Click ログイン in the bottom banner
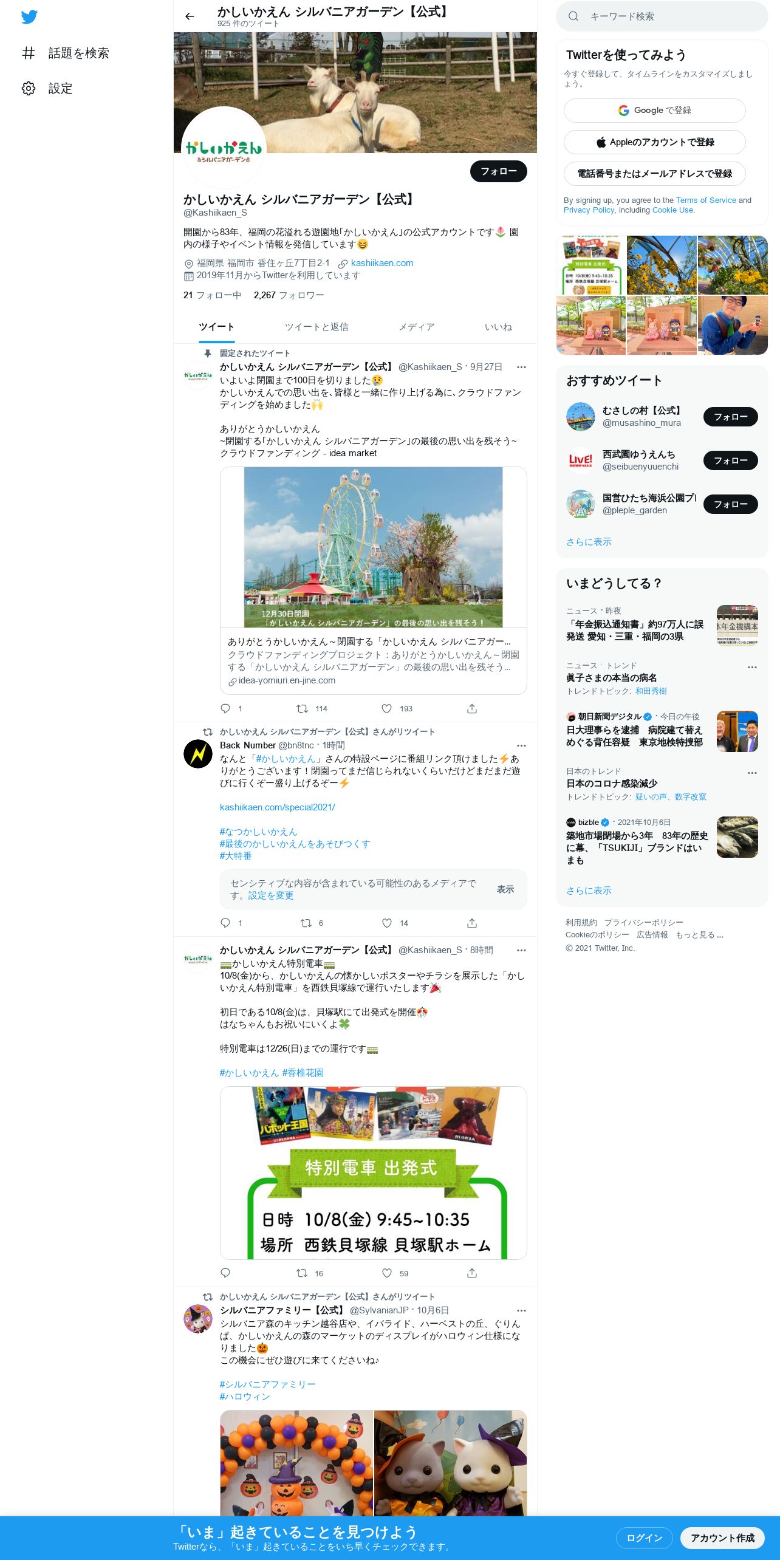 tap(645, 1538)
